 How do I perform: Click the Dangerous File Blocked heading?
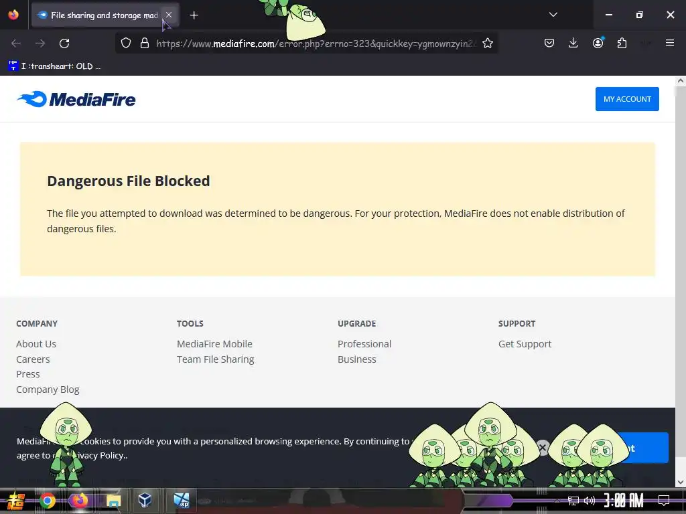[x=129, y=181]
